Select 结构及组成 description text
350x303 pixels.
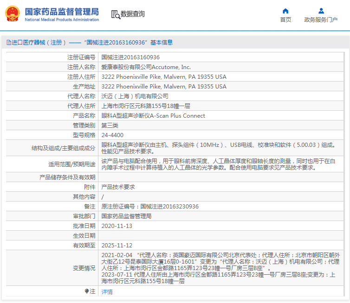219,148
